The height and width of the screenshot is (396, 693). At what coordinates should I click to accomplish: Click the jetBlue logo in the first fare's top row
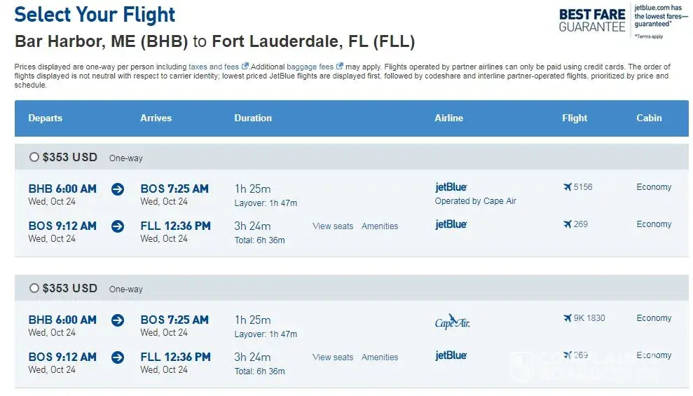(451, 187)
